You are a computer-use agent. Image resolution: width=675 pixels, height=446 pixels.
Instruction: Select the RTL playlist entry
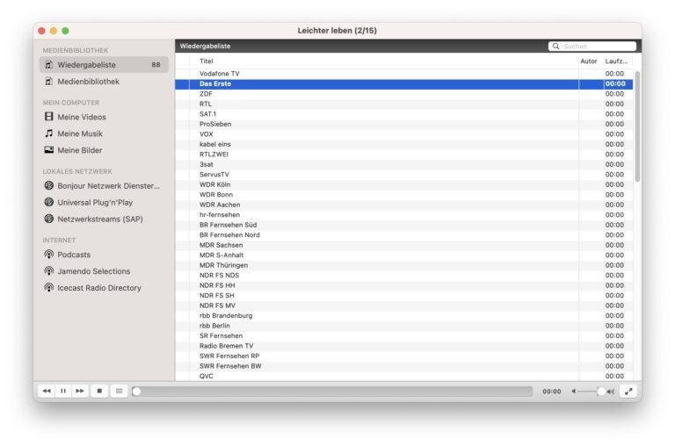[403, 104]
